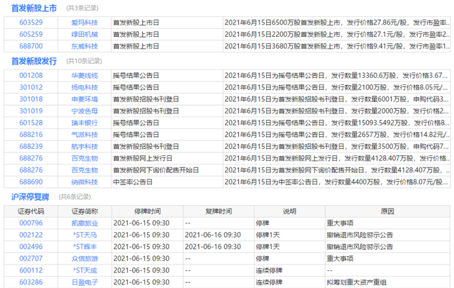The height and width of the screenshot is (288, 454).
Task: Open stock code 600112 link
Action: click(31, 270)
